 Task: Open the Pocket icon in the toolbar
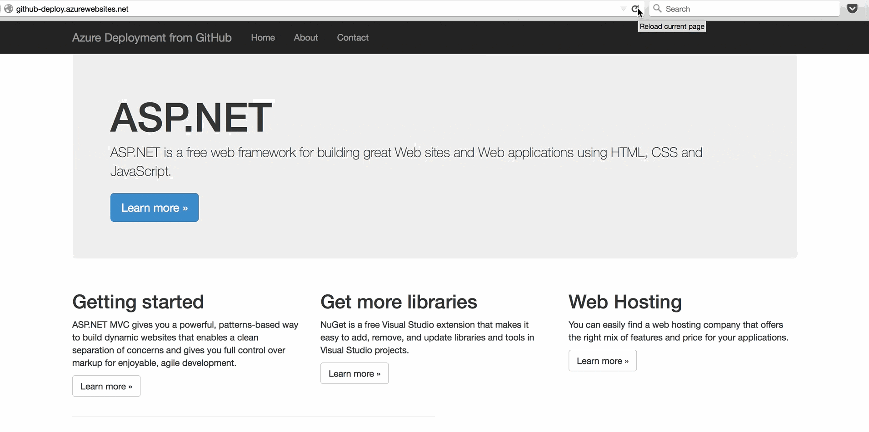click(x=852, y=9)
